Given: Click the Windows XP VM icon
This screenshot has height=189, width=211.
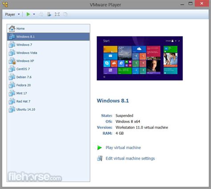Looking at the screenshot, I should click(x=12, y=61).
